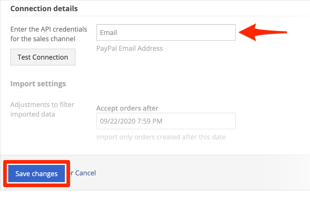Viewport: 310px width, 201px height.
Task: Save the changes with the blue button
Action: 36,174
